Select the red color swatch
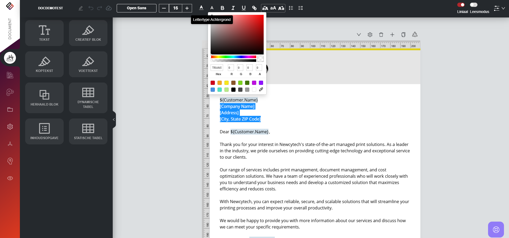This screenshot has height=238, width=509. [213, 83]
